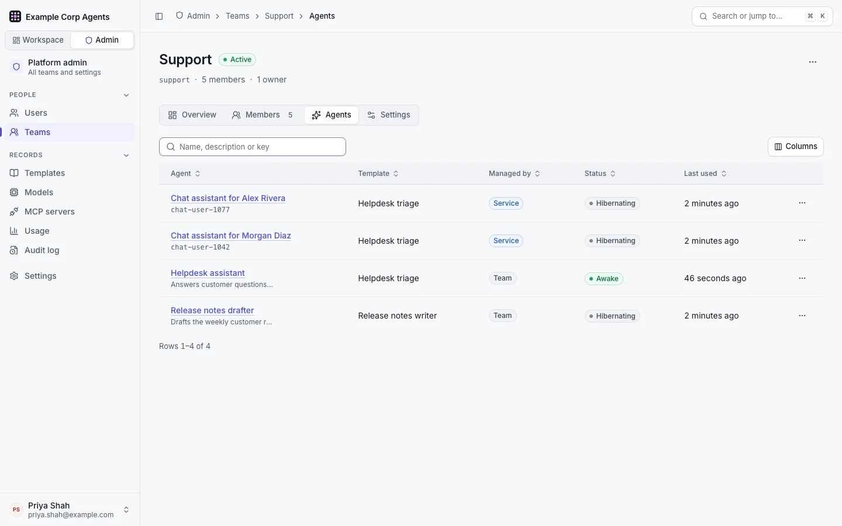This screenshot has width=842, height=526.
Task: Switch to Admin mode
Action: pyautogui.click(x=102, y=40)
